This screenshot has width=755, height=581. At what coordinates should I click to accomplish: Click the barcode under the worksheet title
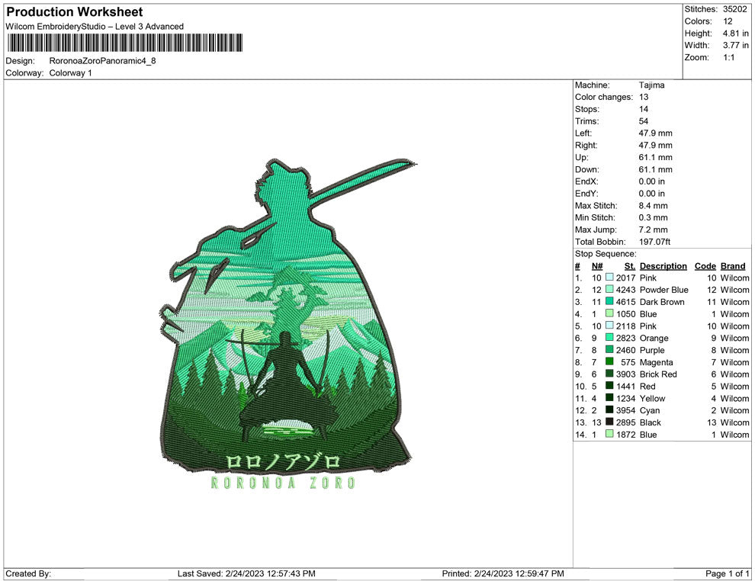125,43
